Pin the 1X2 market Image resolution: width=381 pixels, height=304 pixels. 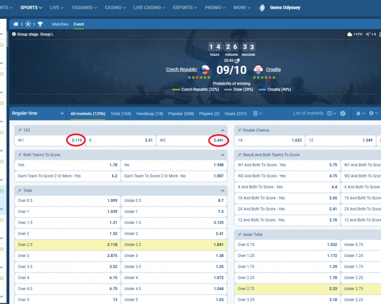(x=19, y=130)
